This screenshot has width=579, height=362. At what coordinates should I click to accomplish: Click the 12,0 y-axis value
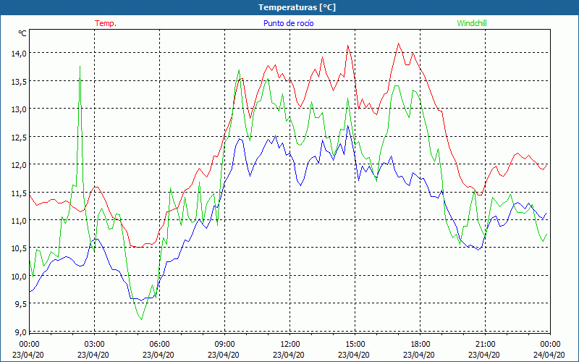tap(20, 165)
